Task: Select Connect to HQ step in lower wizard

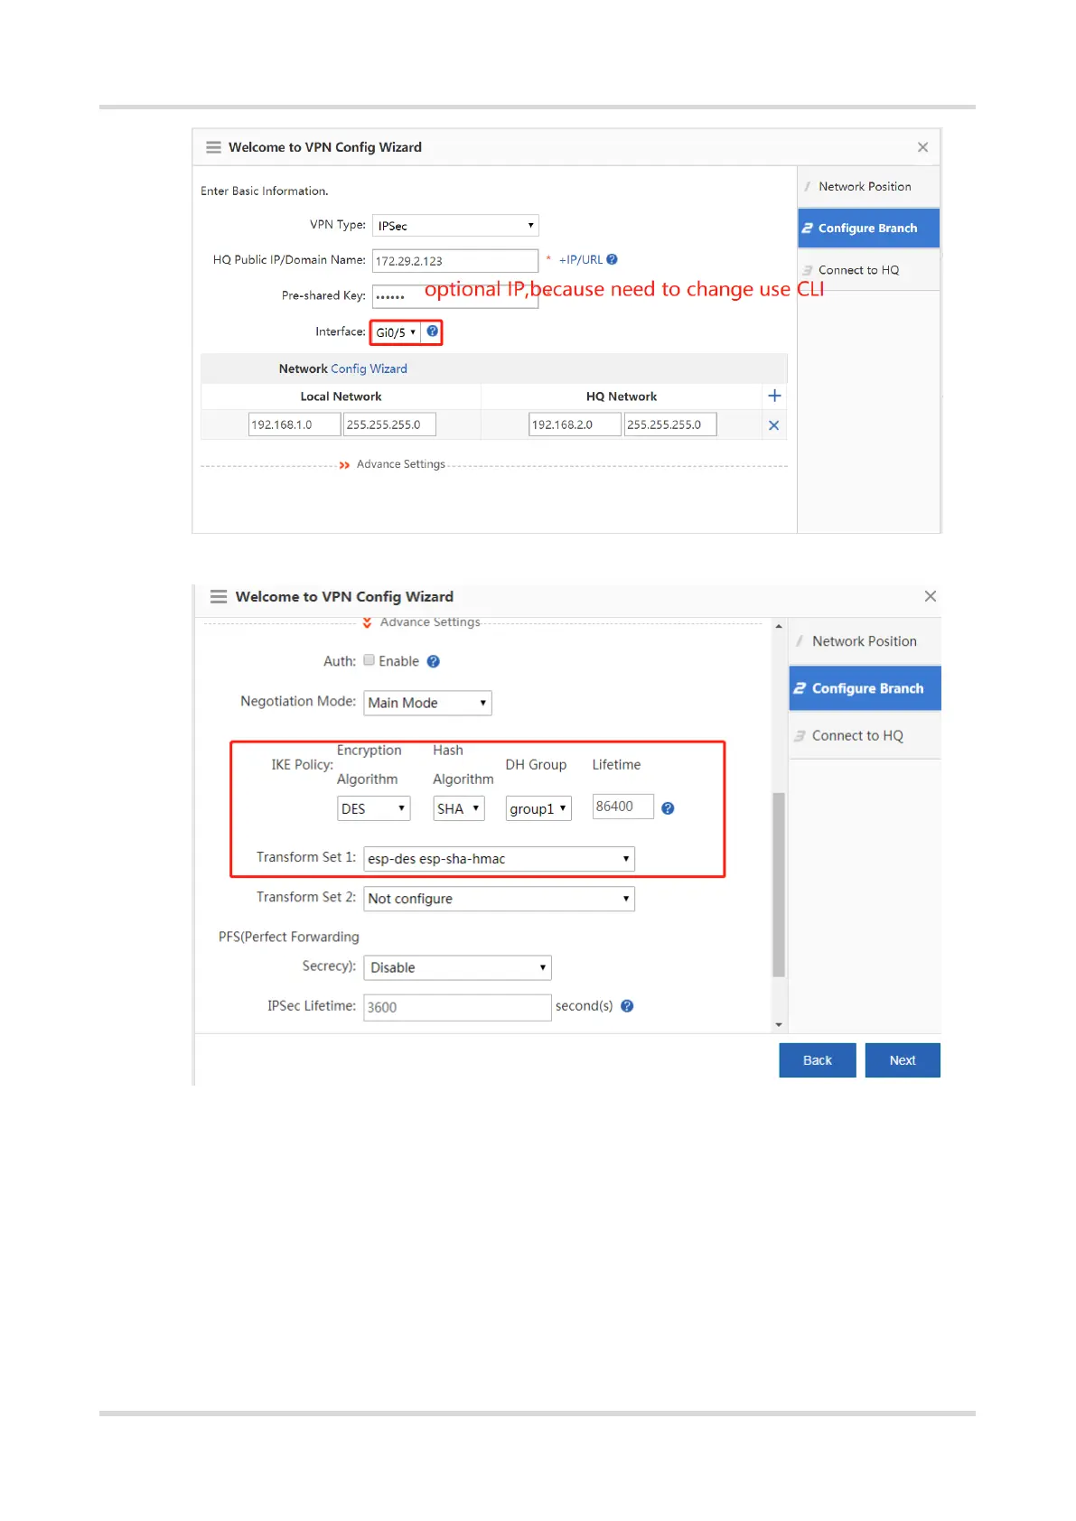Action: [x=857, y=735]
